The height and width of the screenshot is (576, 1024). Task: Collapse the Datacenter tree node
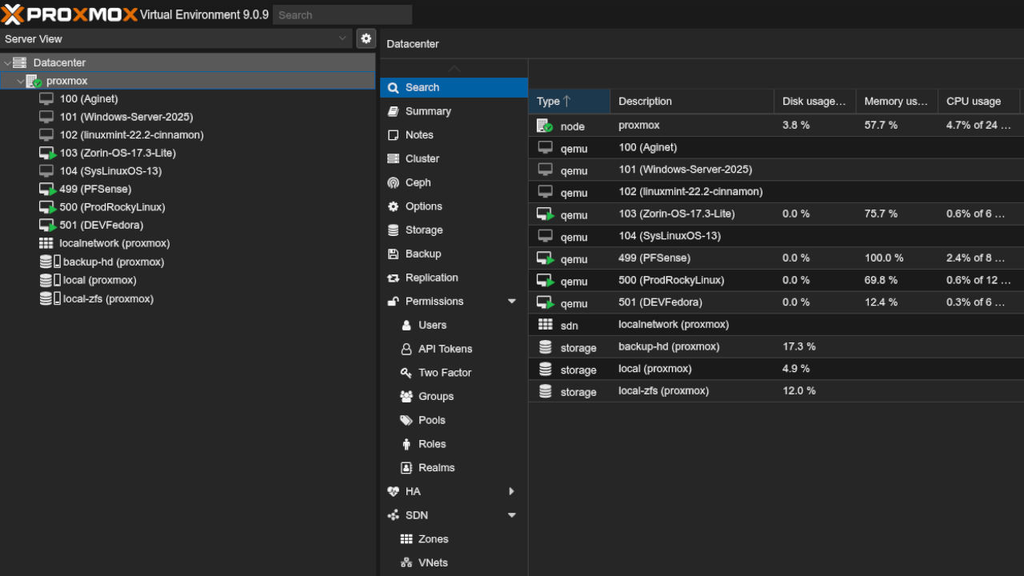coord(7,62)
